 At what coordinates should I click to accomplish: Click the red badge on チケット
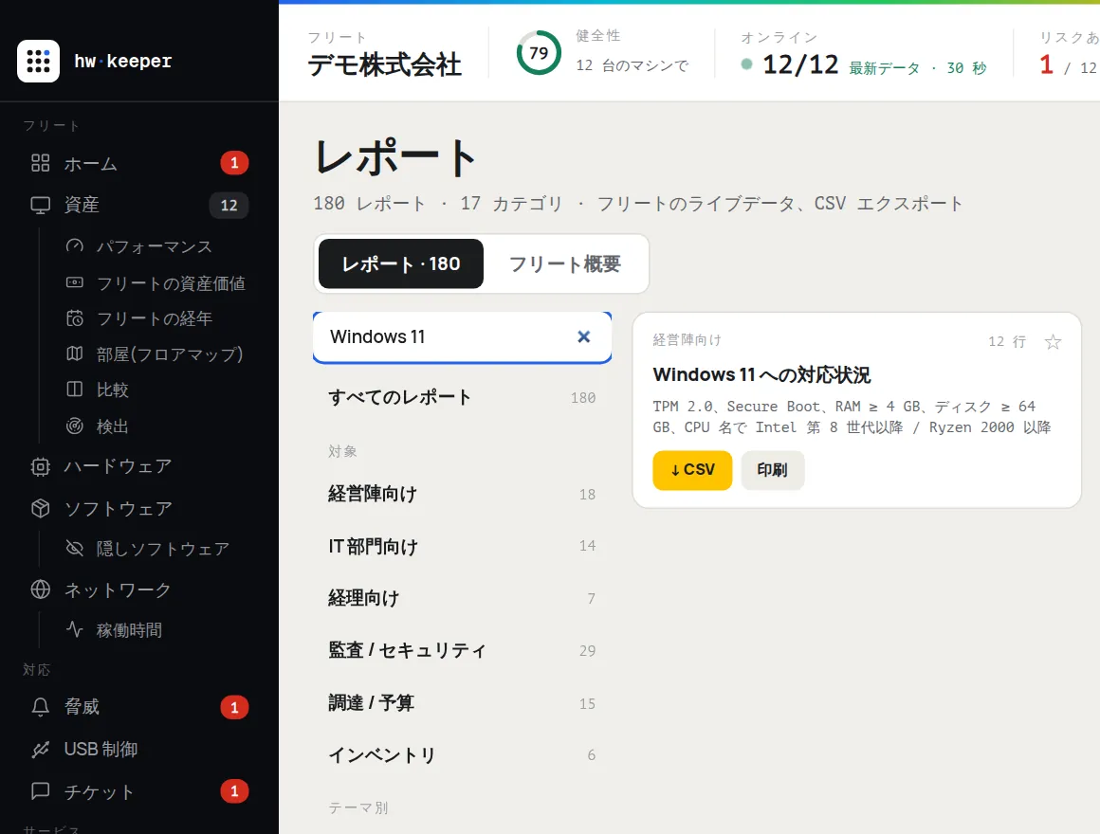(234, 792)
